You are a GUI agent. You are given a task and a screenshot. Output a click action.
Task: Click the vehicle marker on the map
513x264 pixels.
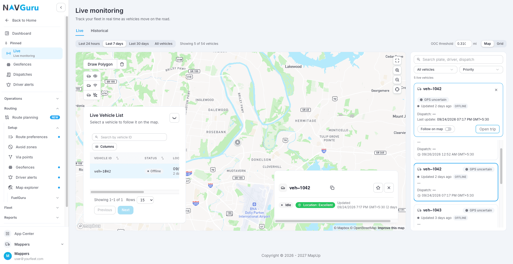click(x=238, y=142)
